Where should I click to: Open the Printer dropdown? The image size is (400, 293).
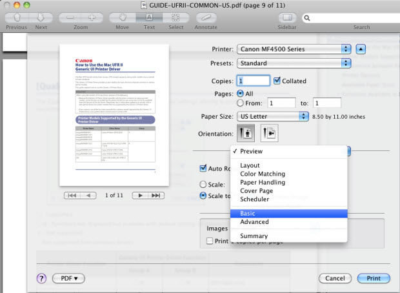click(294, 49)
